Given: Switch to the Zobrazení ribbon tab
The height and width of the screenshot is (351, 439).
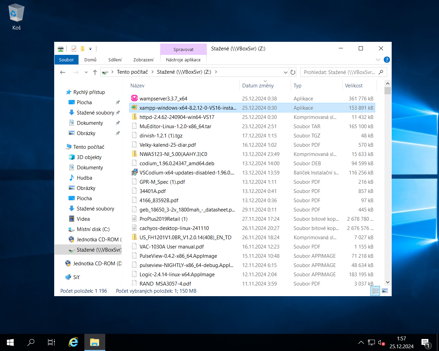Looking at the screenshot, I should pos(143,60).
